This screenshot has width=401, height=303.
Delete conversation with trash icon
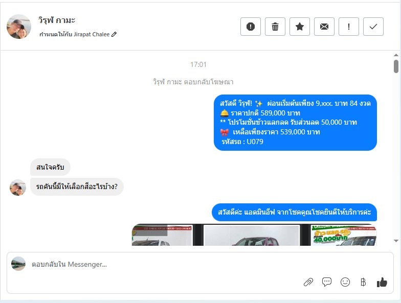point(275,27)
